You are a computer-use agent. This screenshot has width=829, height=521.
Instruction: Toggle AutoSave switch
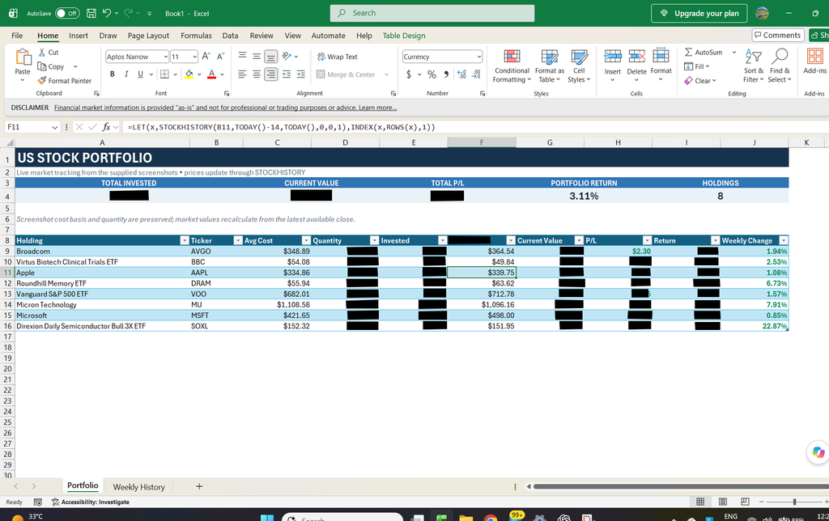pyautogui.click(x=68, y=13)
